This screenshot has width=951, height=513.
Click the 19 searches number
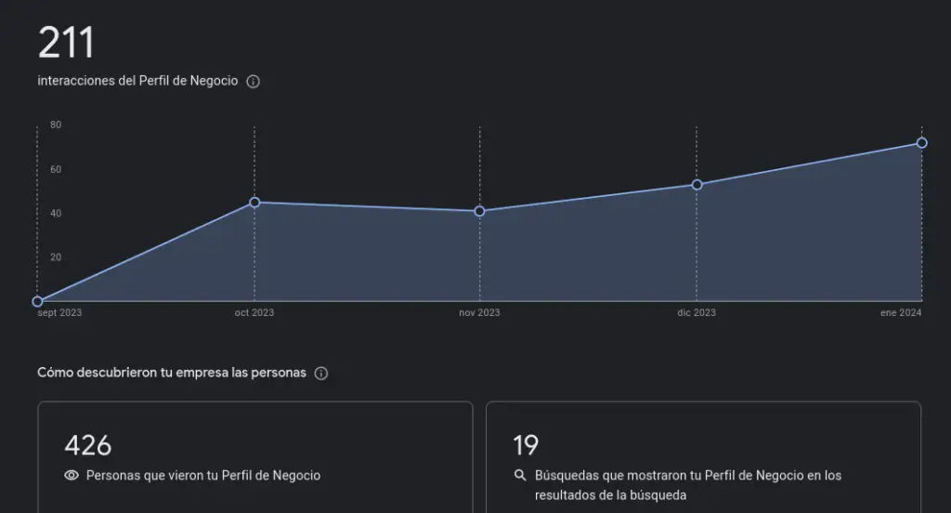point(526,445)
